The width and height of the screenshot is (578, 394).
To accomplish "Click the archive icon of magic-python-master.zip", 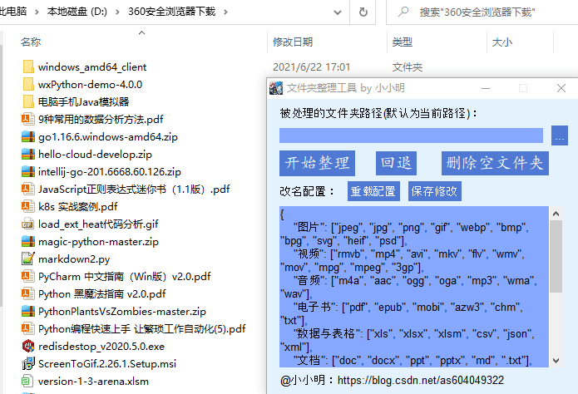I will [x=28, y=241].
